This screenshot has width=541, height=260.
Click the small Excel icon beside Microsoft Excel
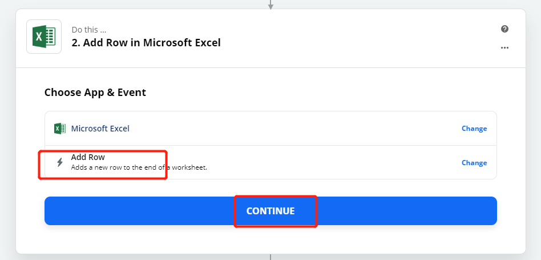[x=60, y=129]
